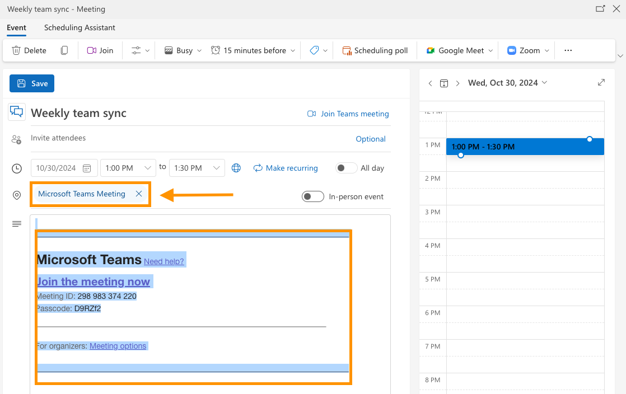This screenshot has height=394, width=626.
Task: Click the Save button
Action: pyautogui.click(x=32, y=83)
